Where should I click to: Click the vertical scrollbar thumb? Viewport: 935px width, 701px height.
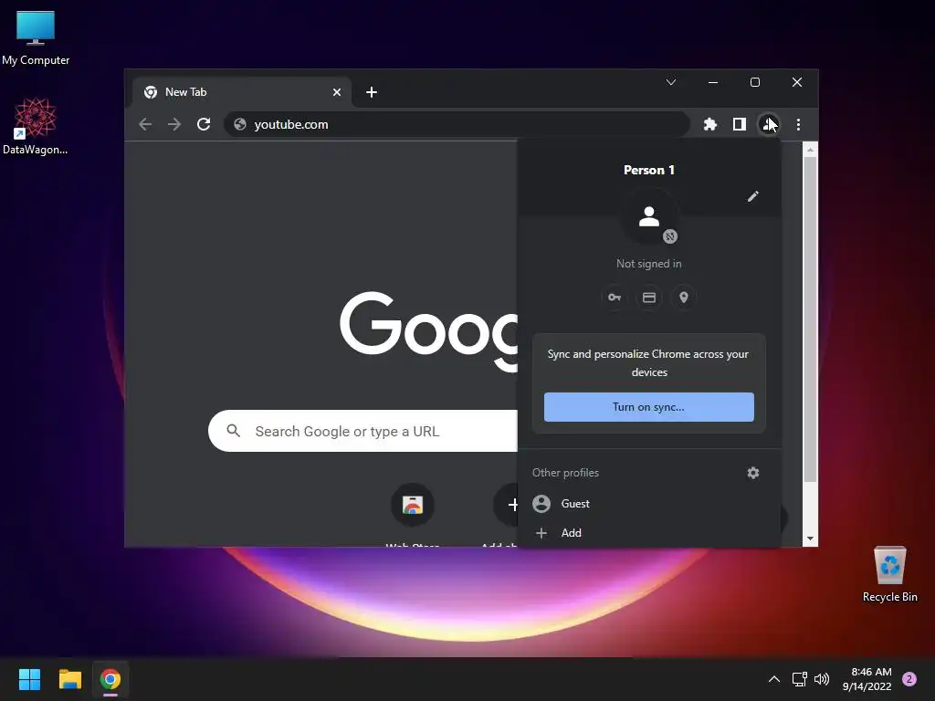(x=810, y=319)
